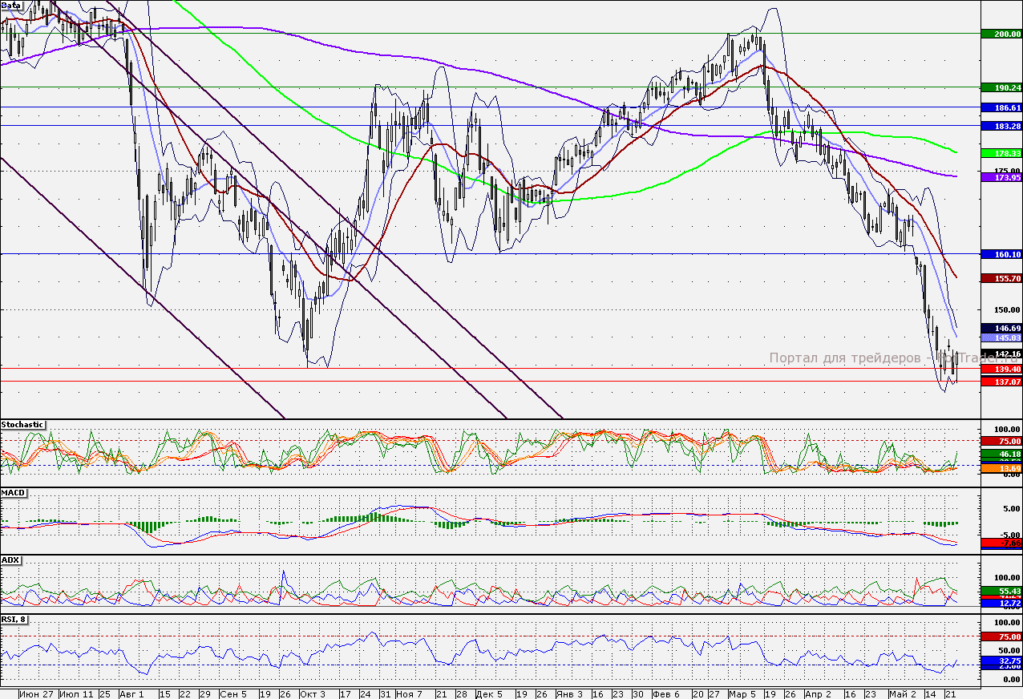Click the 'Авг 1' date on the time axis

pos(131,693)
